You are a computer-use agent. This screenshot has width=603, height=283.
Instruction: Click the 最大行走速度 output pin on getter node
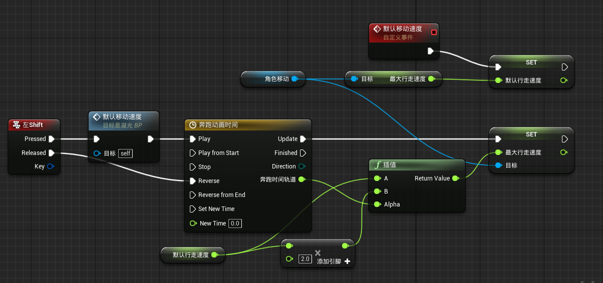[431, 78]
